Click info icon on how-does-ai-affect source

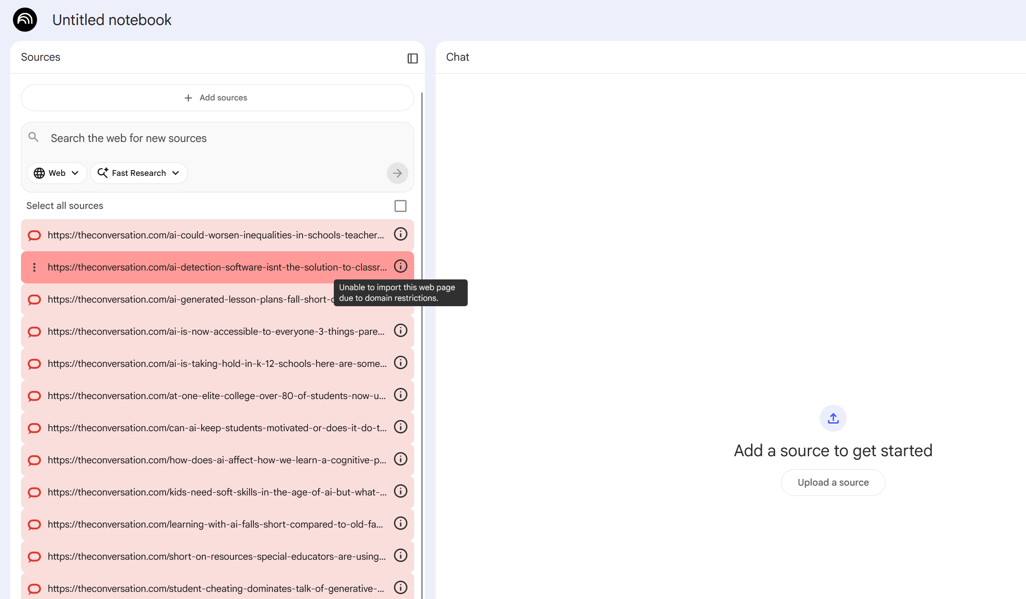click(400, 459)
